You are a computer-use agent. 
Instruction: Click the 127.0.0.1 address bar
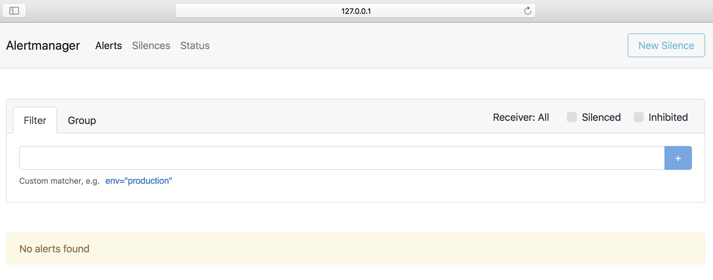(x=355, y=11)
